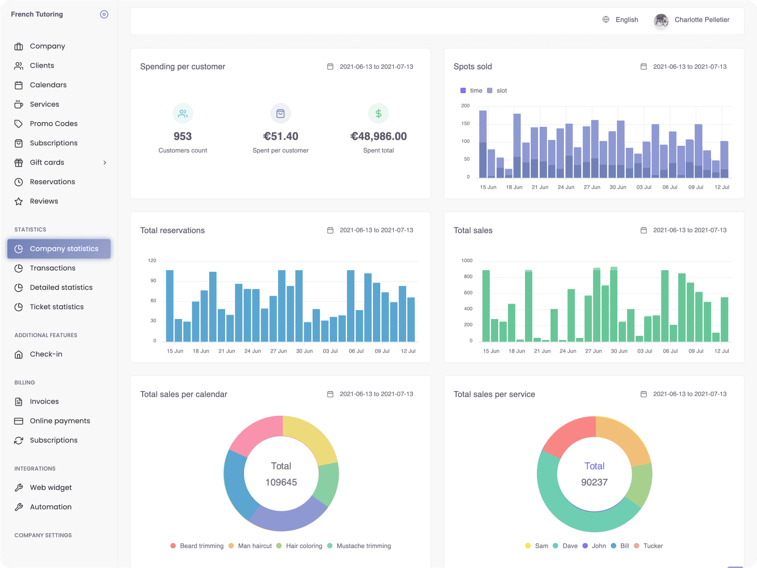Viewport: 757px width, 568px height.
Task: Click the target icon beside French Tutoring
Action: click(x=104, y=14)
